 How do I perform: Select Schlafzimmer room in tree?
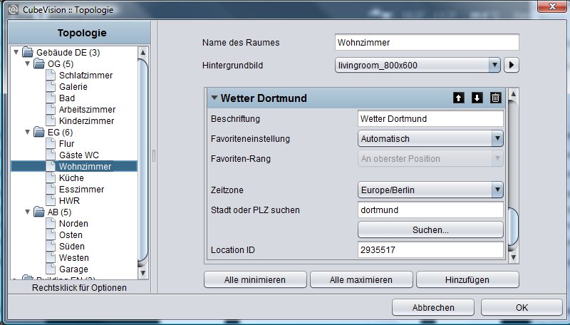[x=85, y=76]
